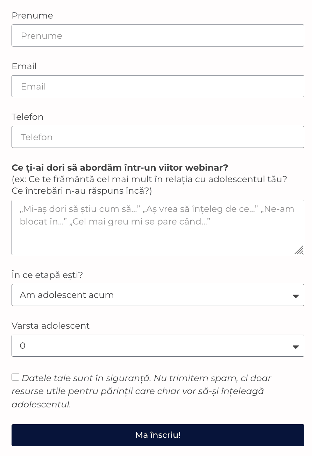312x456 pixels.
Task: Click the 'Telefon' field label
Action: [28, 117]
